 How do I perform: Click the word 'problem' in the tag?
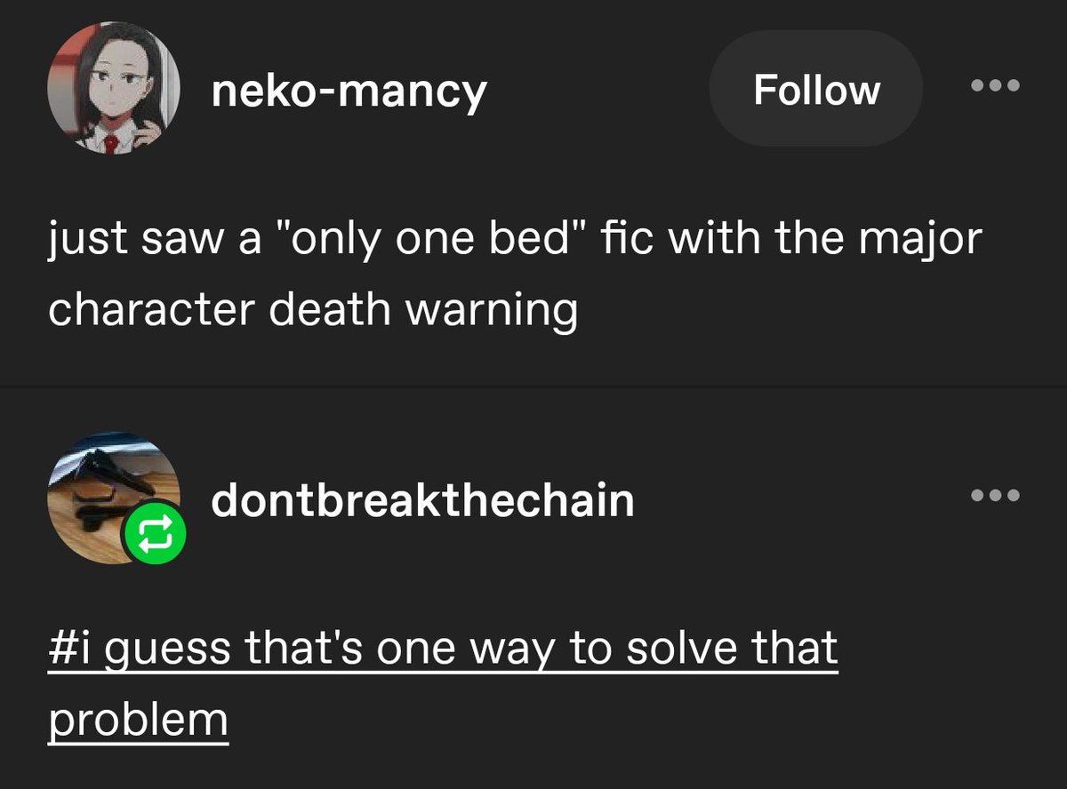click(139, 720)
